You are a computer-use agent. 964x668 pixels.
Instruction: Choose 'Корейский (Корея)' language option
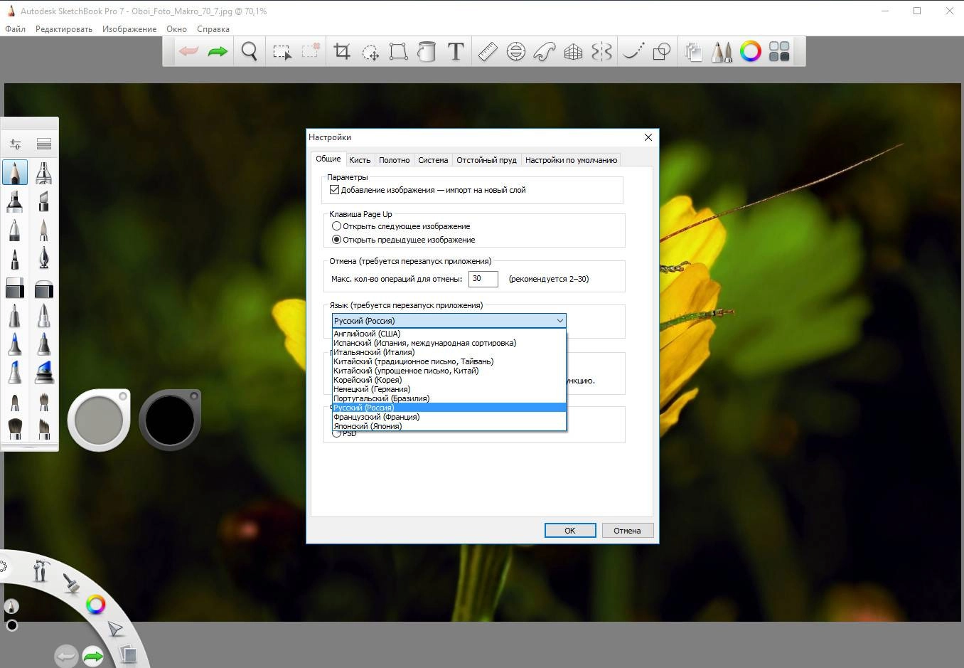[449, 380]
